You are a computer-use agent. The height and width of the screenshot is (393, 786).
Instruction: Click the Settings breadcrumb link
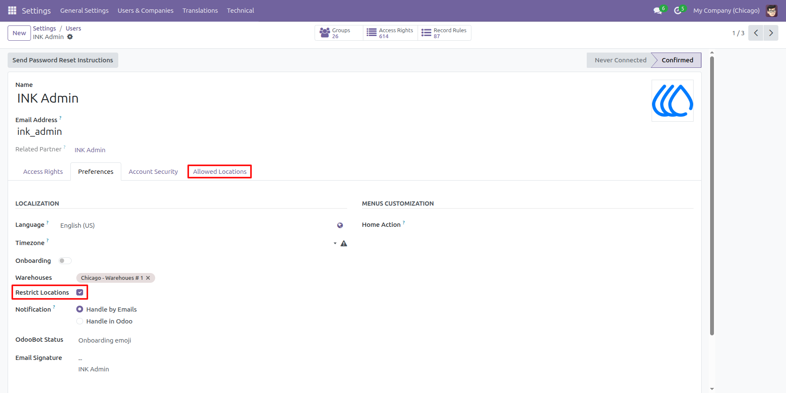coord(45,28)
